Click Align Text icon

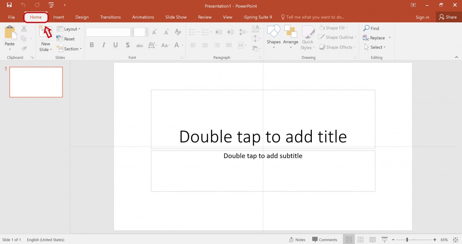point(256,38)
